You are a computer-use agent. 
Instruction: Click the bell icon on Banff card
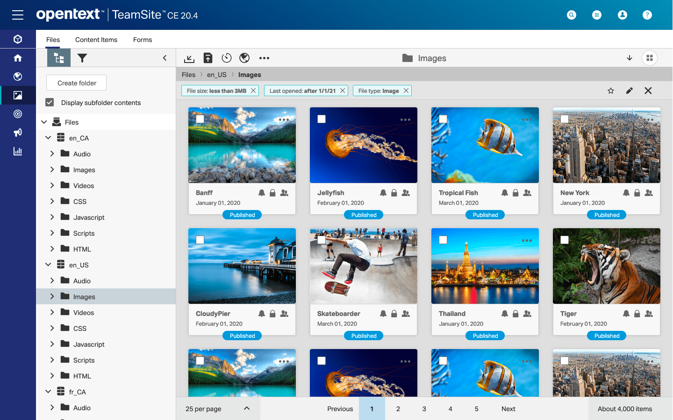click(262, 193)
